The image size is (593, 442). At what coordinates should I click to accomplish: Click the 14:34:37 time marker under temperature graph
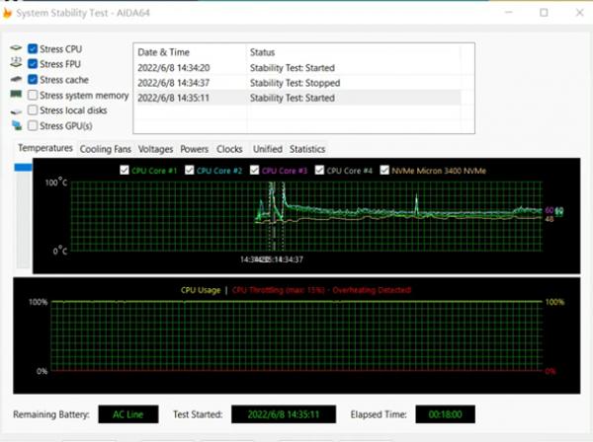[289, 259]
